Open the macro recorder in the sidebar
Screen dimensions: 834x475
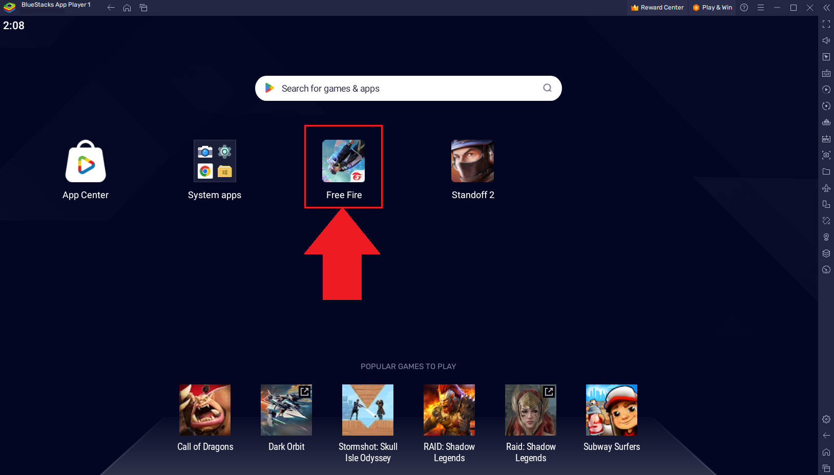coord(826,90)
